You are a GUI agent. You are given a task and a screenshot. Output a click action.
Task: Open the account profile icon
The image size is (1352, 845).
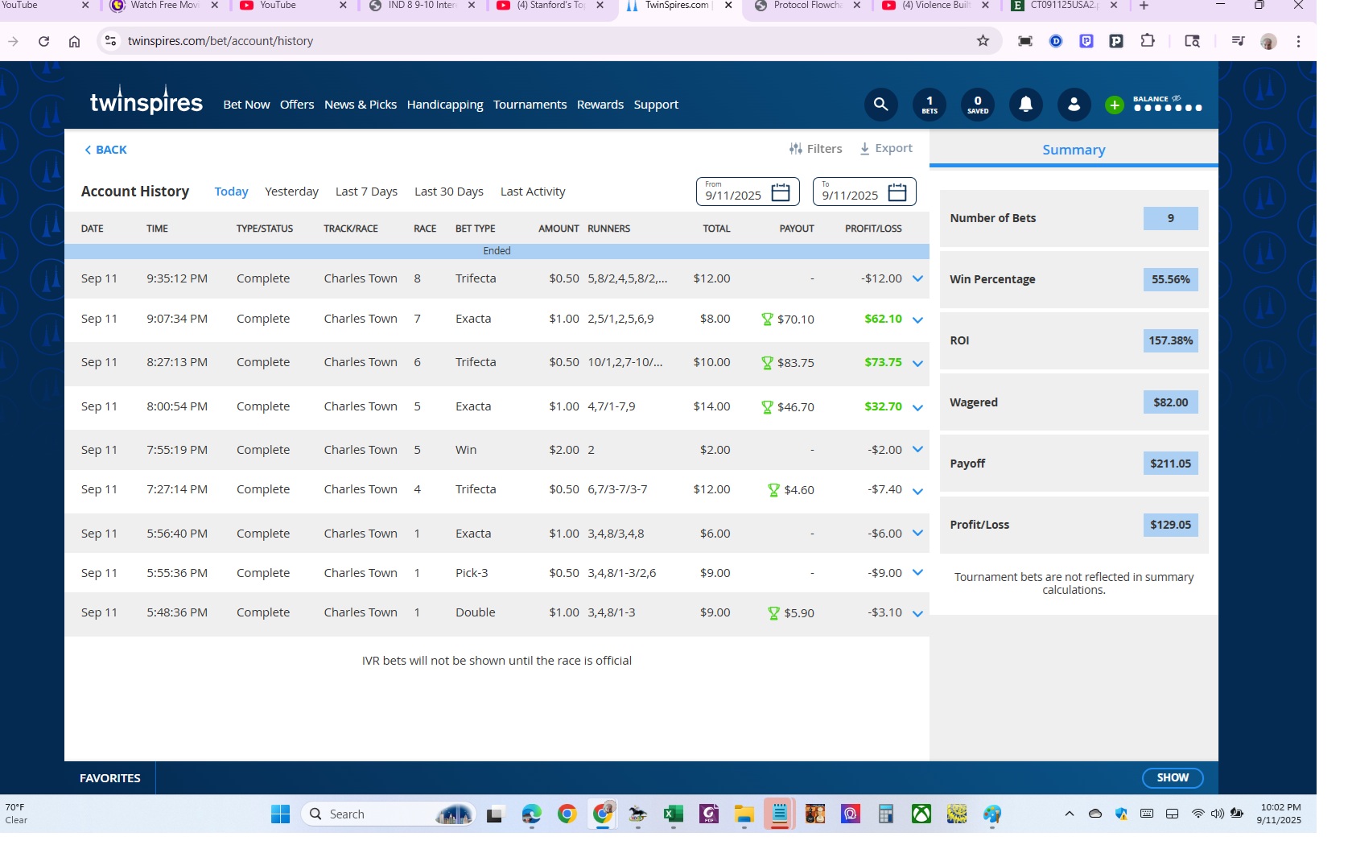(1074, 105)
